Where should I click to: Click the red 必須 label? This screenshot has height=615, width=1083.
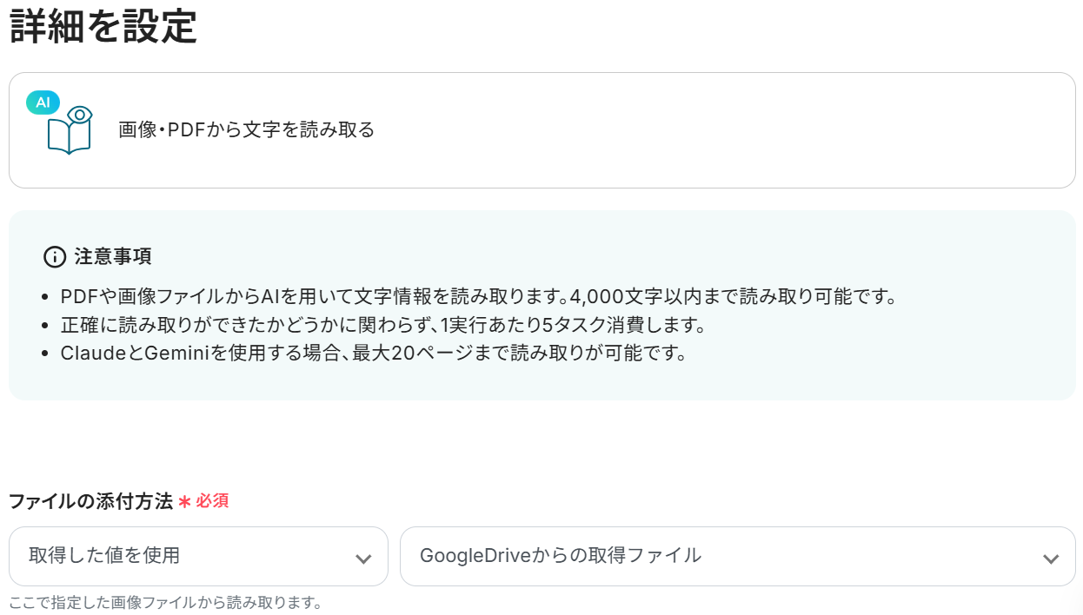212,501
